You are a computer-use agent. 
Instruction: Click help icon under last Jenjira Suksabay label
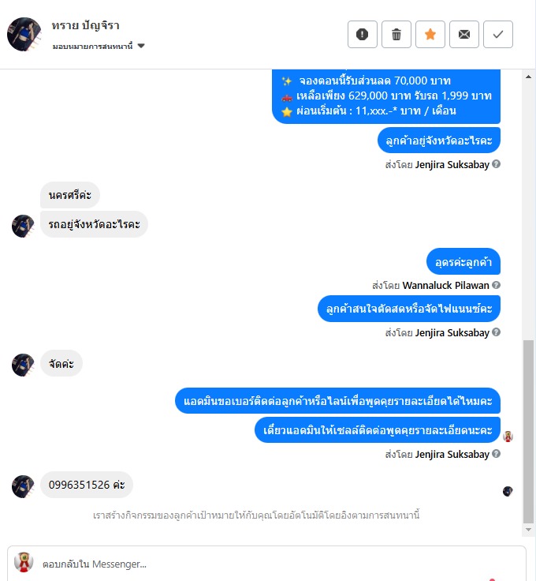[497, 454]
